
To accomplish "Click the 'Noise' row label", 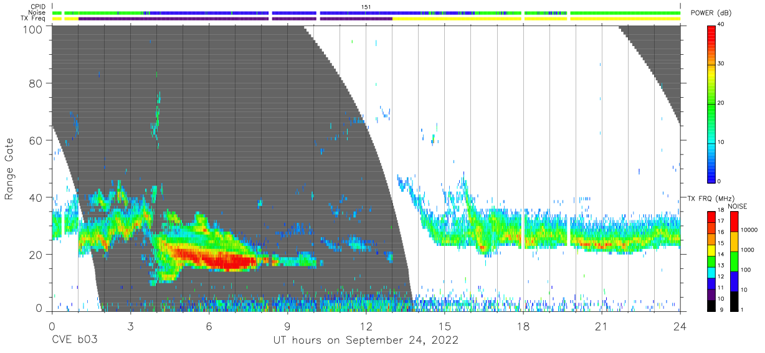I will point(37,12).
